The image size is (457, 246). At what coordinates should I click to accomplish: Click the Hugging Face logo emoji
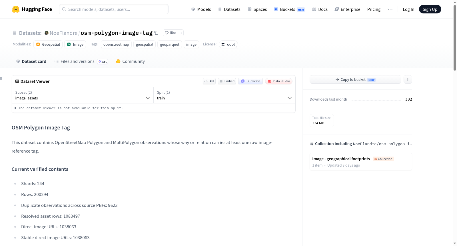point(16,9)
